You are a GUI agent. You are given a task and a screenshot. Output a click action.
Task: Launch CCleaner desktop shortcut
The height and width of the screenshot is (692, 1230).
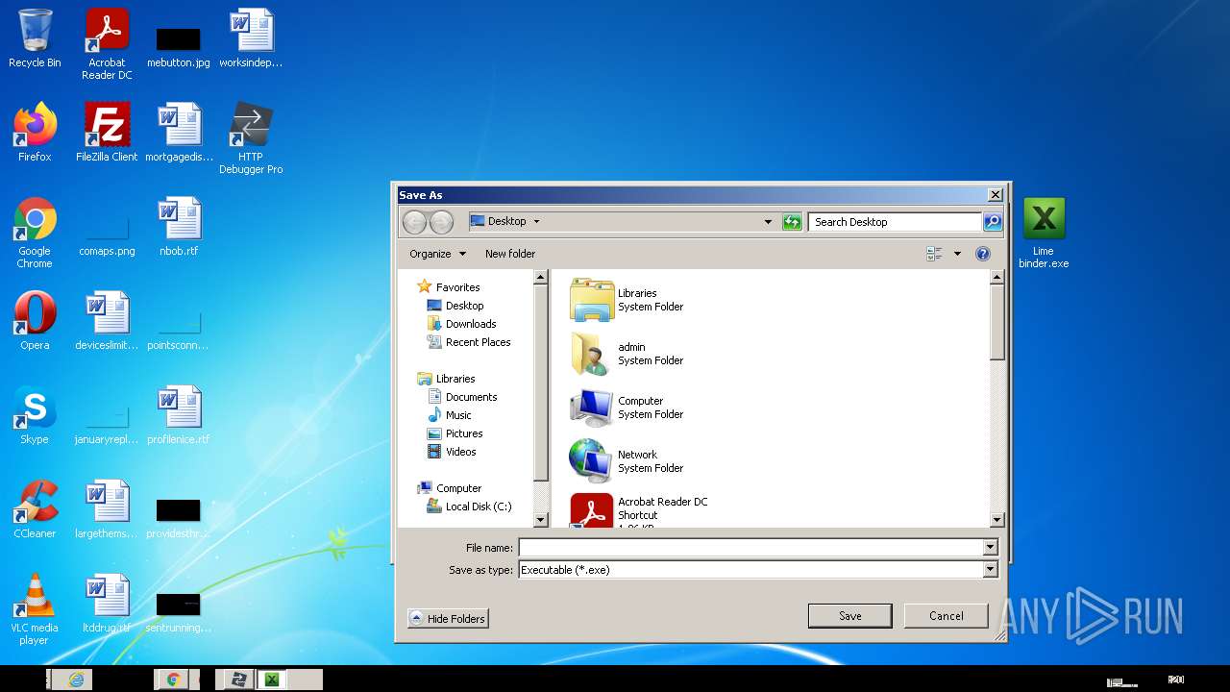35,509
